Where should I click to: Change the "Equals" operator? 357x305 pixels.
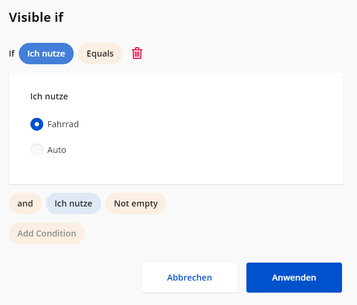(x=100, y=54)
